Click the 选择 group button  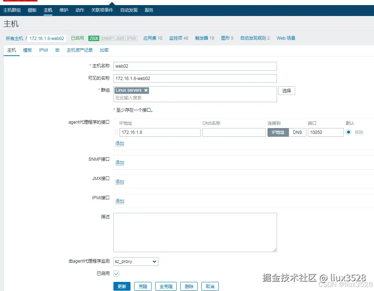click(286, 91)
